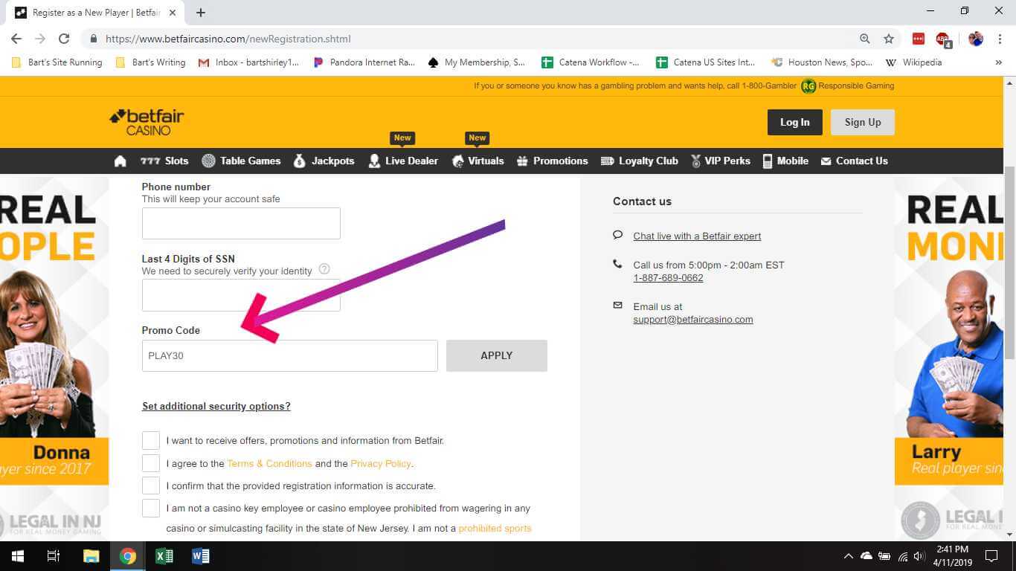1016x571 pixels.
Task: Agree to Terms & Conditions checkbox
Action: [x=151, y=463]
